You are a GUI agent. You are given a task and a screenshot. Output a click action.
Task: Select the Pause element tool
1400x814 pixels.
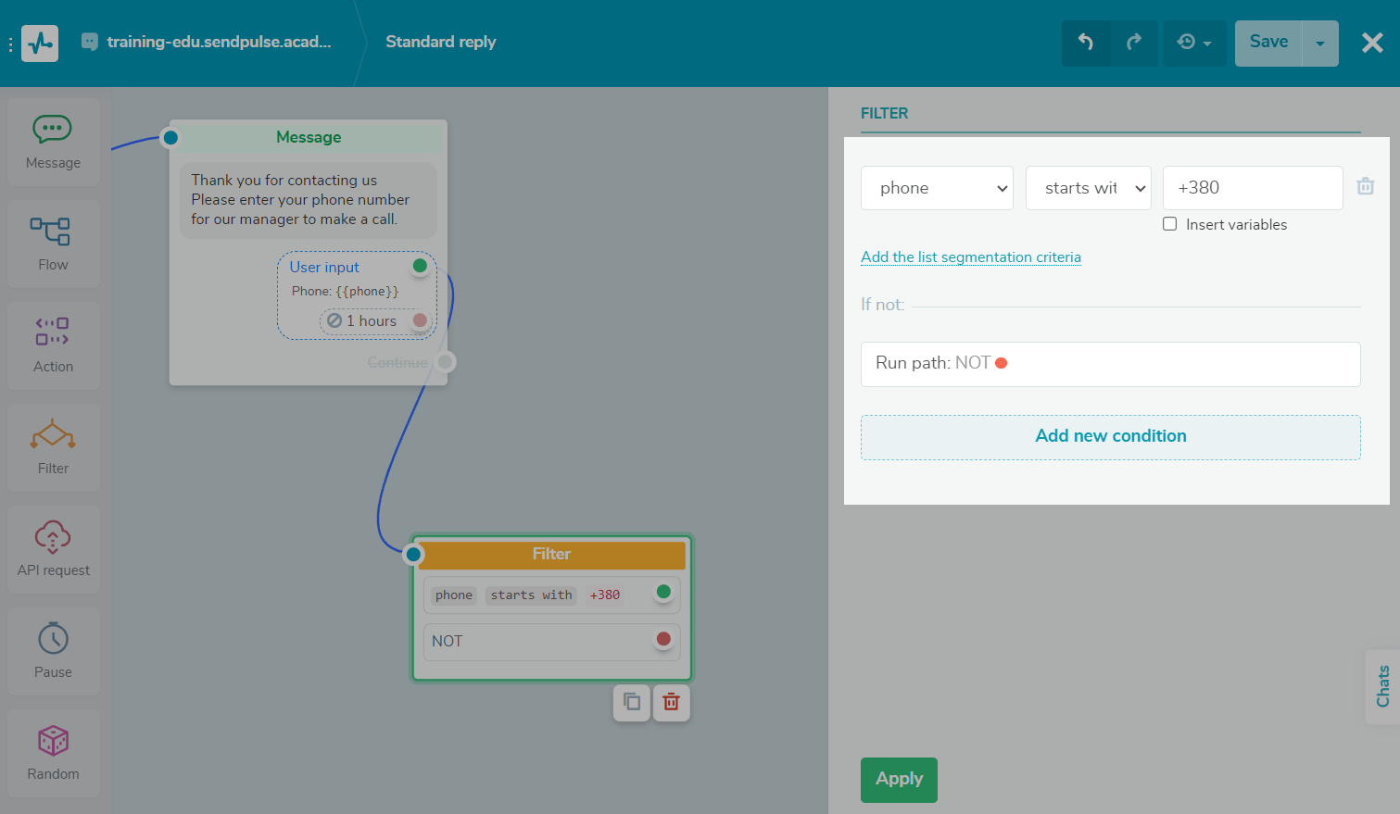point(53,651)
